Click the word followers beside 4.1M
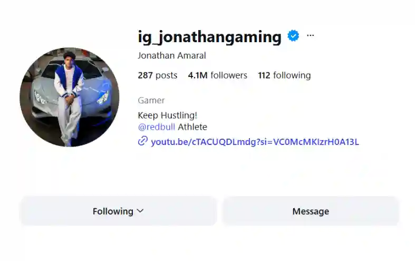Image resolution: width=415 pixels, height=261 pixels. click(229, 75)
